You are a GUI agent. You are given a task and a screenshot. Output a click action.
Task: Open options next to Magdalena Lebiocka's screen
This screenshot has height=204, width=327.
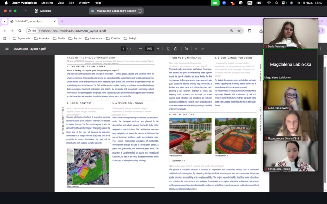tap(140, 11)
